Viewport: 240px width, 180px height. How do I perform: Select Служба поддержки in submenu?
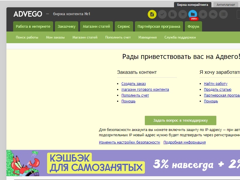pyautogui.click(x=180, y=37)
